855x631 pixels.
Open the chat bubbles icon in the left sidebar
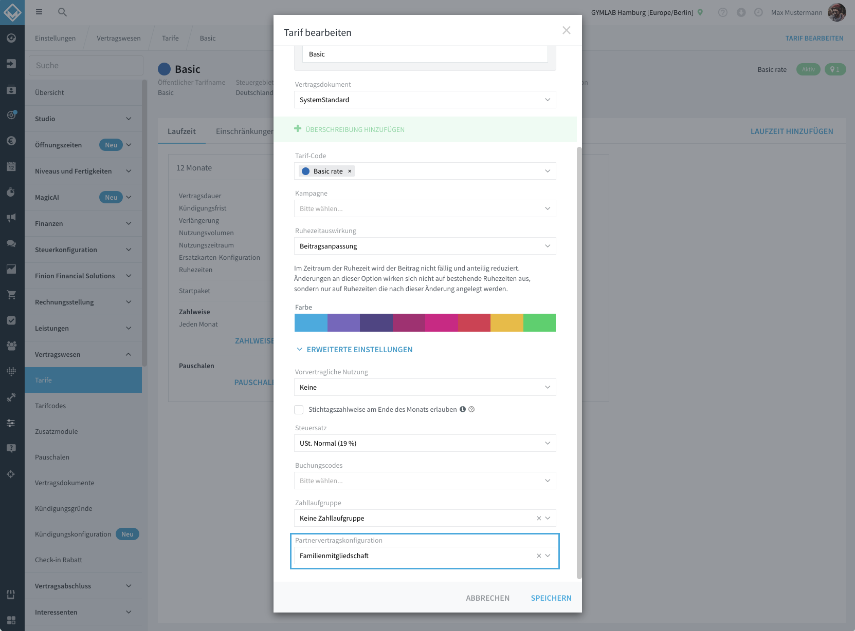coord(11,243)
